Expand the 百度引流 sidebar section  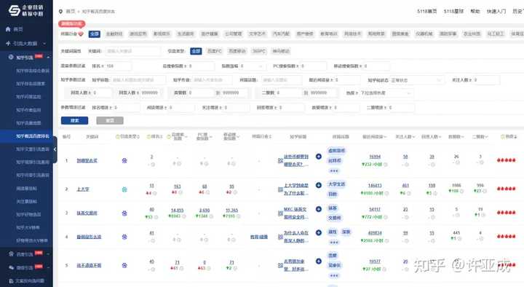click(48, 254)
